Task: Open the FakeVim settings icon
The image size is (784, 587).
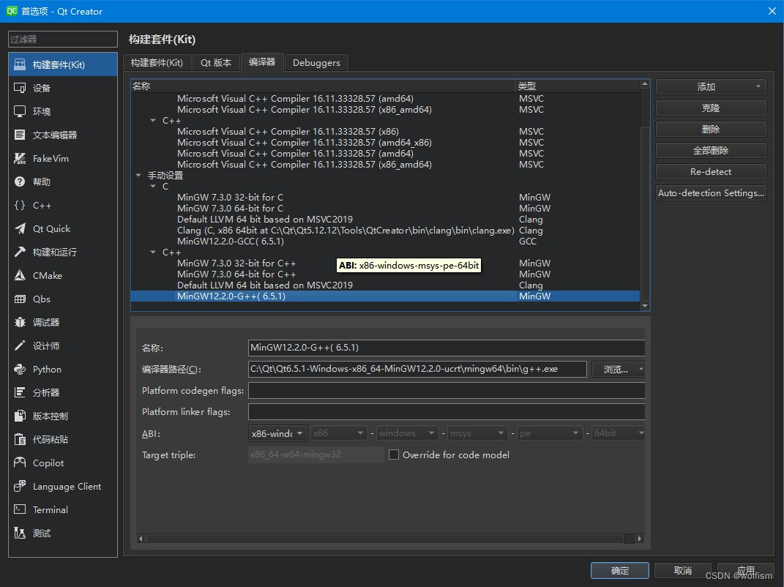Action: tap(20, 159)
